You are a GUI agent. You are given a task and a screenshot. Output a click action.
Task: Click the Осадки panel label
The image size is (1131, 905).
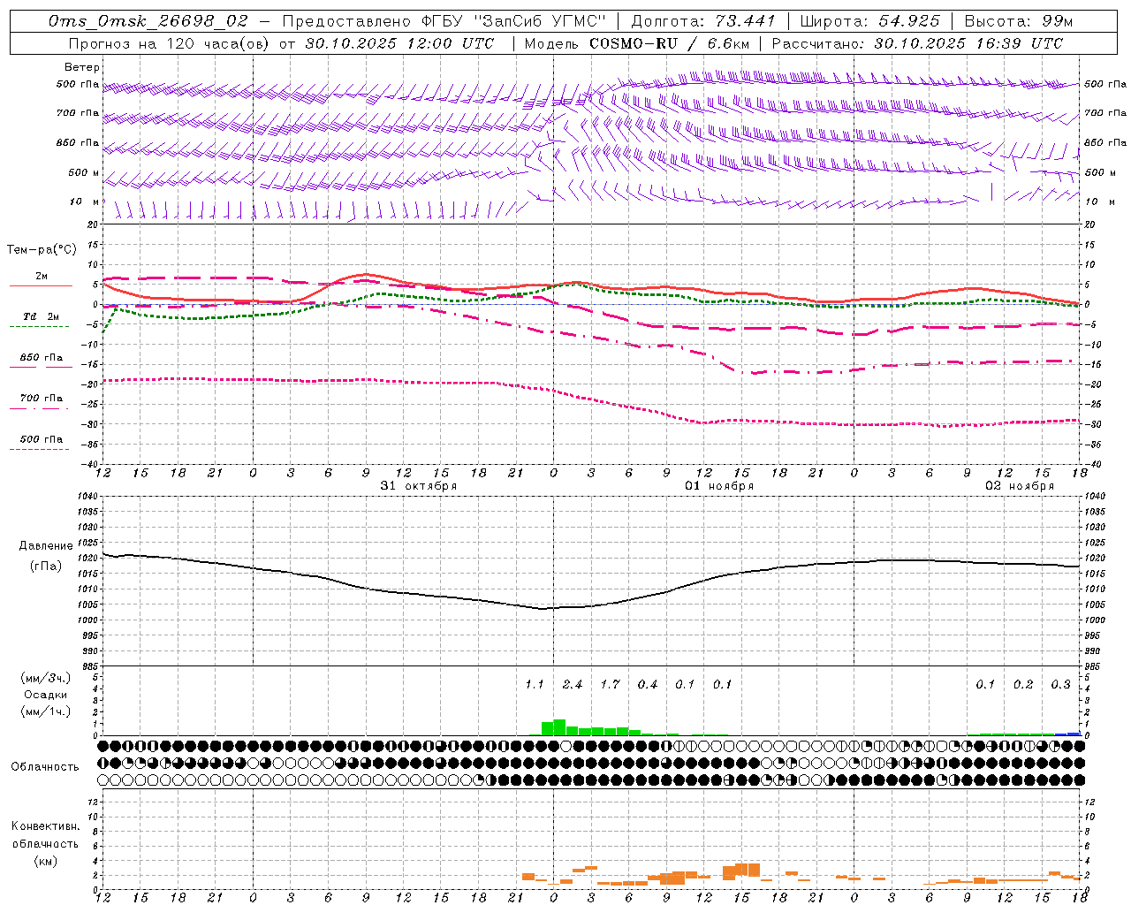coord(46,695)
